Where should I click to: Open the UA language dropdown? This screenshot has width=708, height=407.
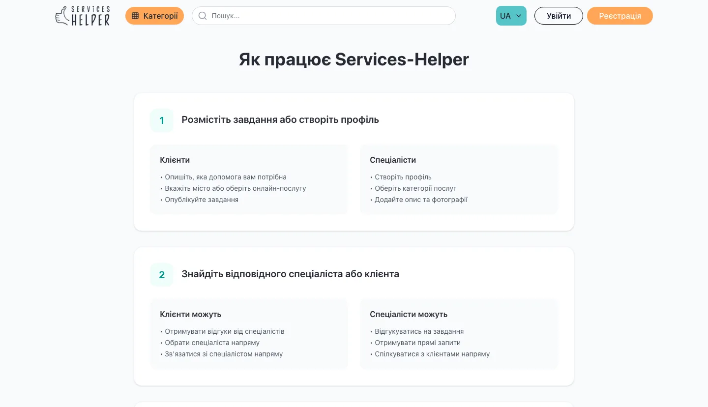[511, 16]
